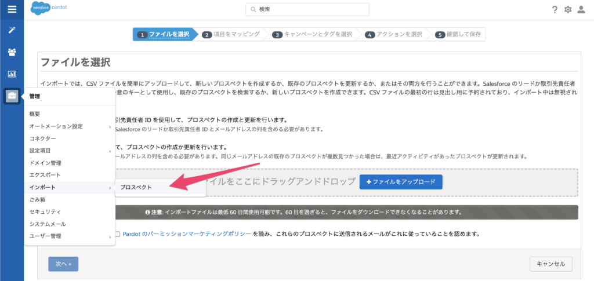594x281 pixels.
Task: Expand the オートメーション設定 submenu arrow
Action: tap(110, 127)
